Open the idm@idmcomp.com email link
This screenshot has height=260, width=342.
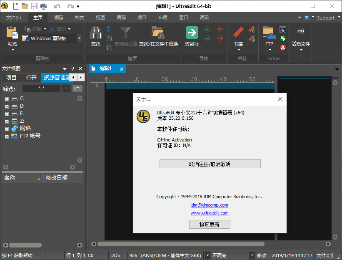(210, 205)
